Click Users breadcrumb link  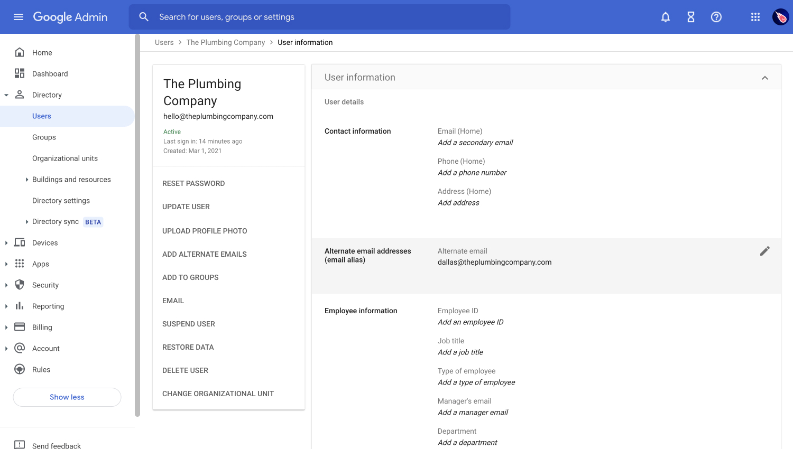tap(164, 42)
